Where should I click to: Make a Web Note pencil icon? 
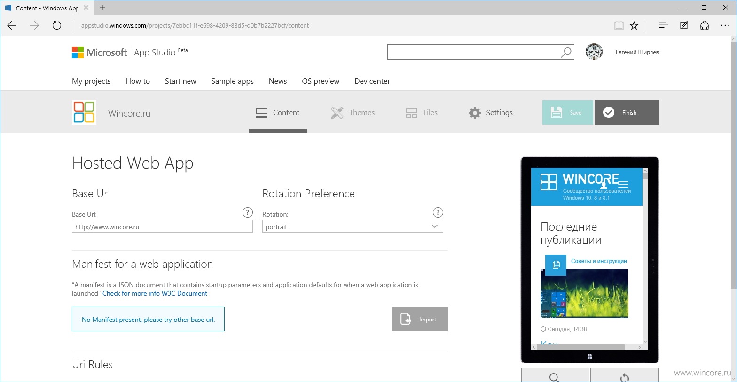684,25
